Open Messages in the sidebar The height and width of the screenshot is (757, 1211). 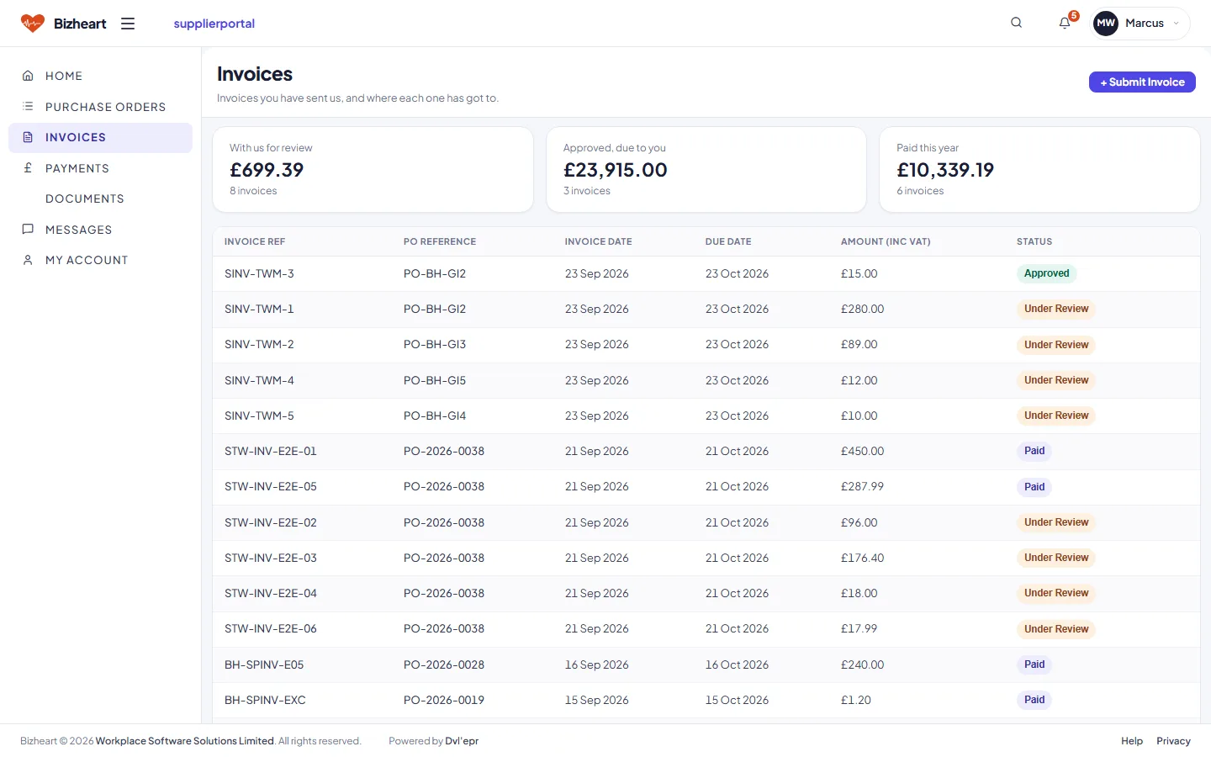pos(100,230)
